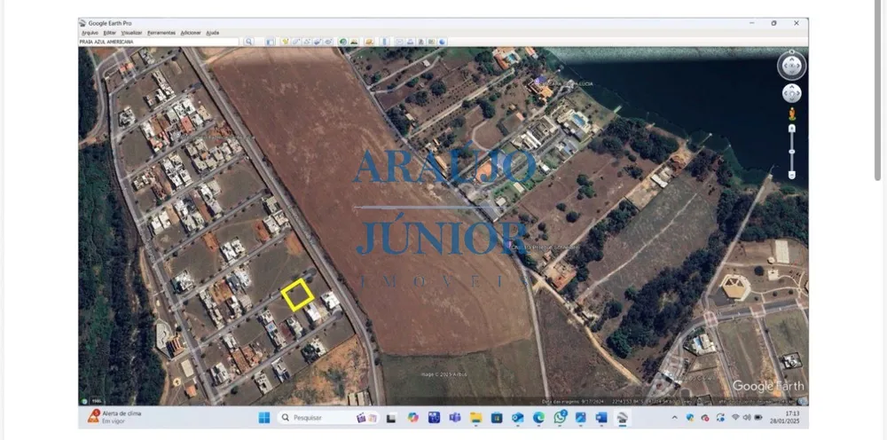Viewport: 887px width, 440px height.
Task: Open the Adicionar menu
Action: 191,33
